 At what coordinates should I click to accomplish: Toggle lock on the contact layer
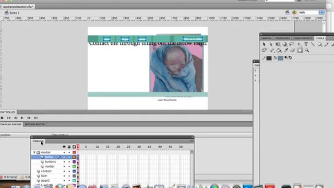[x=69, y=171]
